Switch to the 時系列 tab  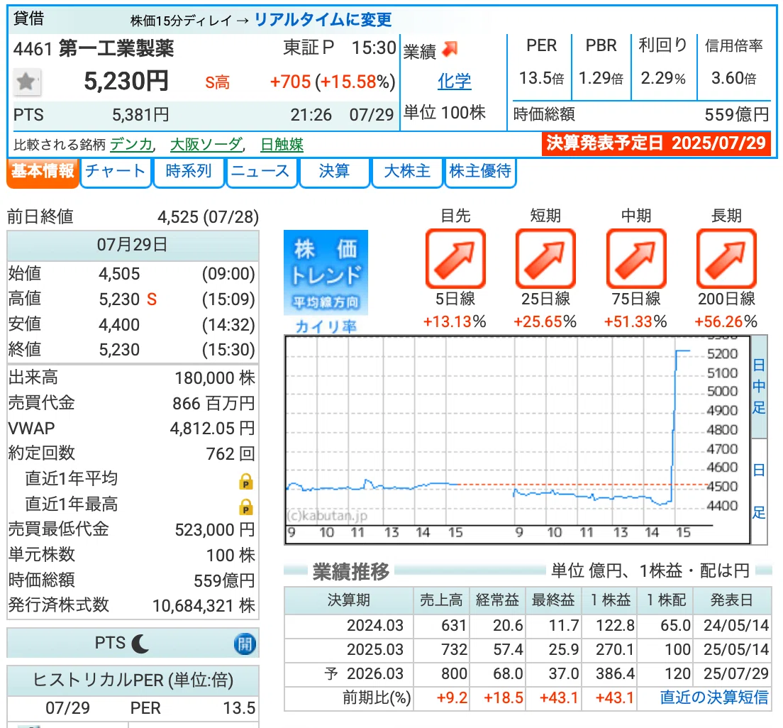189,172
